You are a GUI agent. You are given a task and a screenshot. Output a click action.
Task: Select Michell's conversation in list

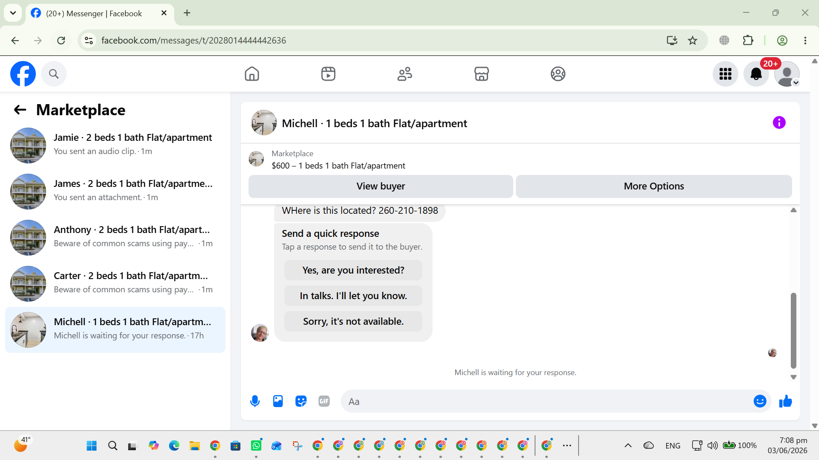115,330
